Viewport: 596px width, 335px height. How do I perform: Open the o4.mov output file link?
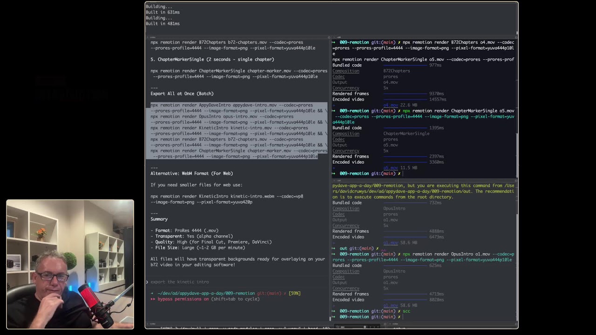coord(391,105)
